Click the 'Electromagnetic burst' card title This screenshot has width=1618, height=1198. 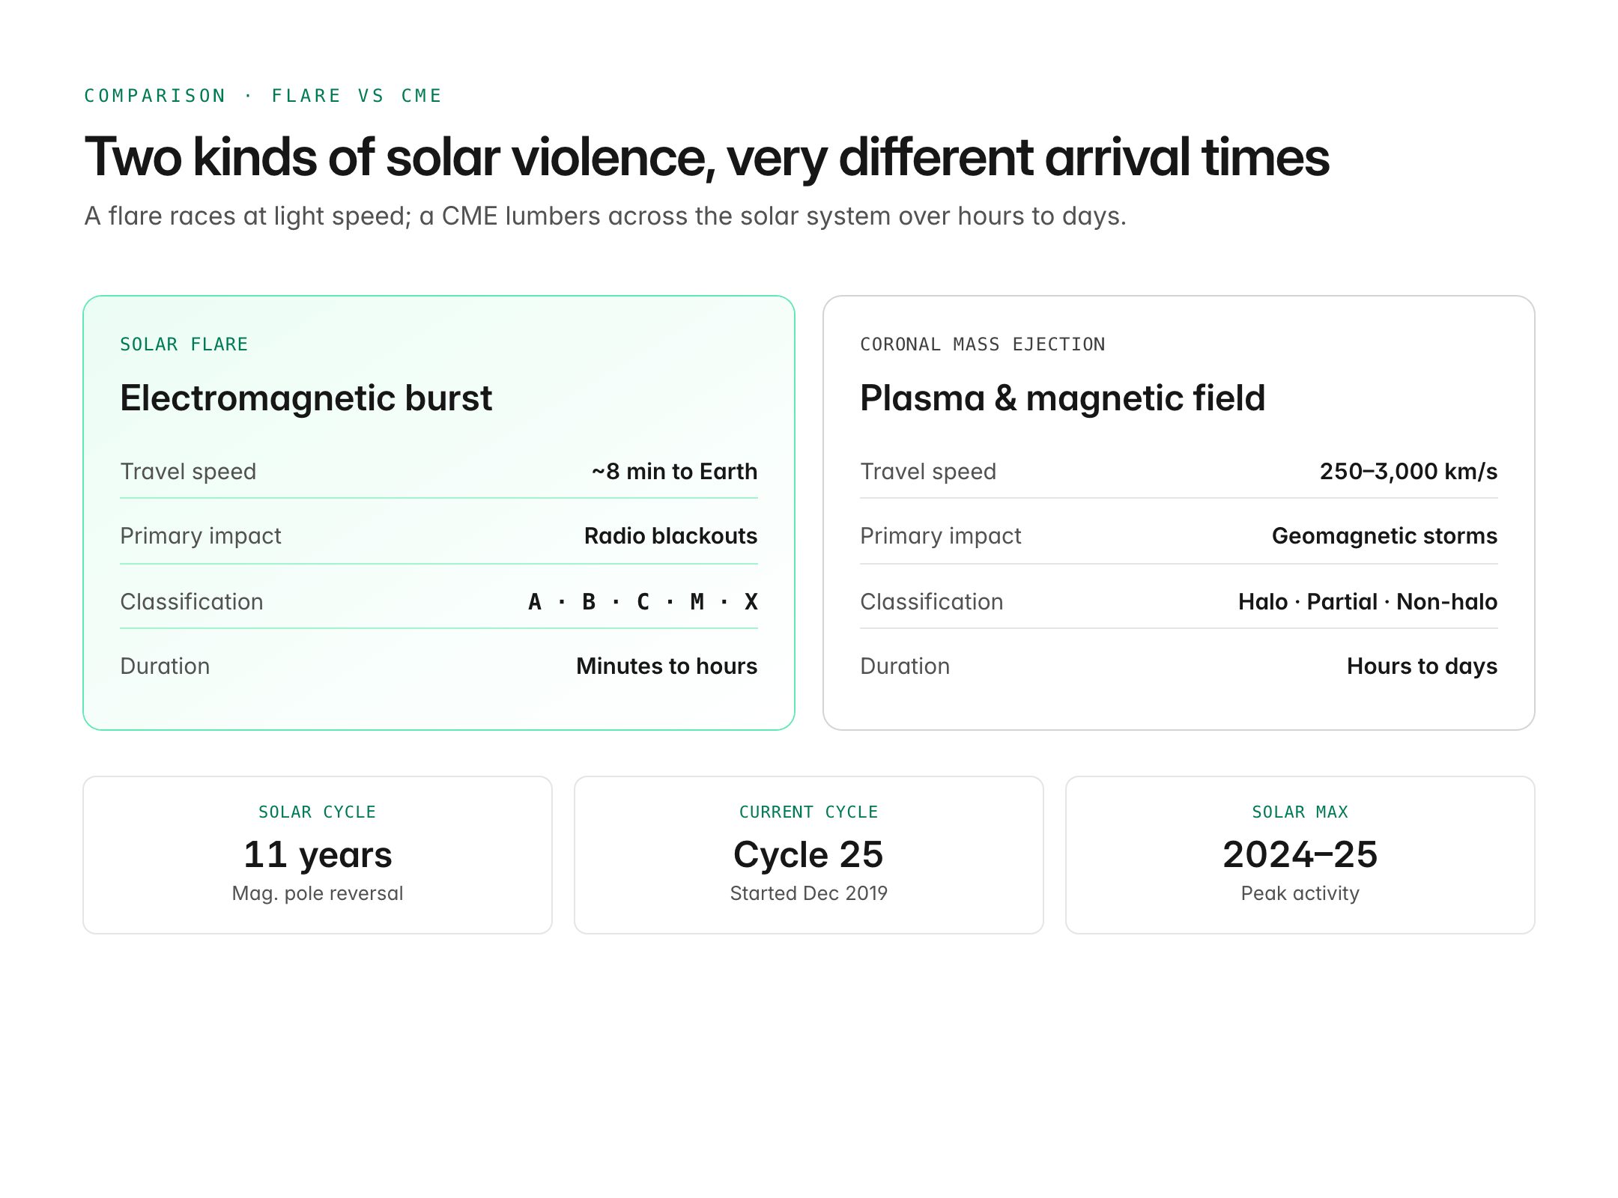tap(306, 398)
